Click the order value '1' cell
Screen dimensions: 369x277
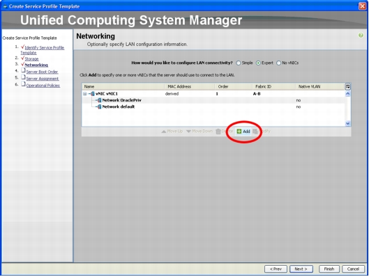[x=217, y=94]
